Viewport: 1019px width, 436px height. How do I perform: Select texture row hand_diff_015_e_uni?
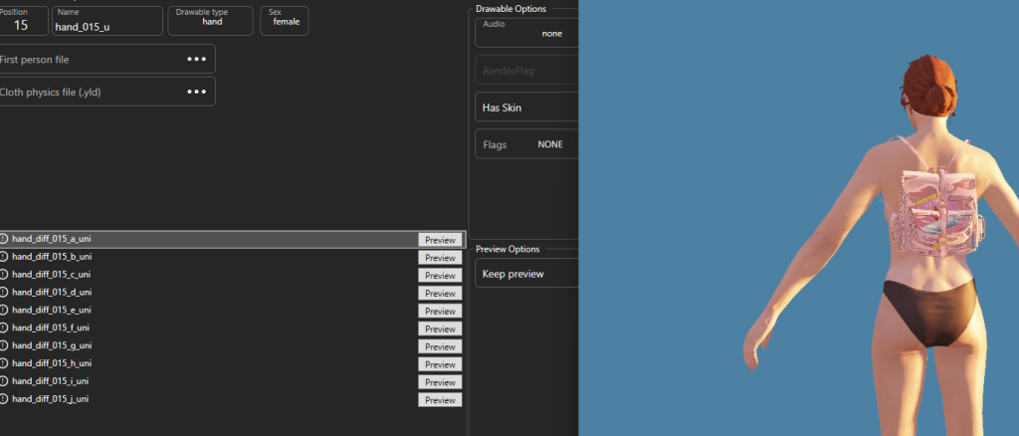point(232,310)
